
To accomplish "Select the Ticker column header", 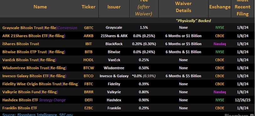I will pos(89,7).
